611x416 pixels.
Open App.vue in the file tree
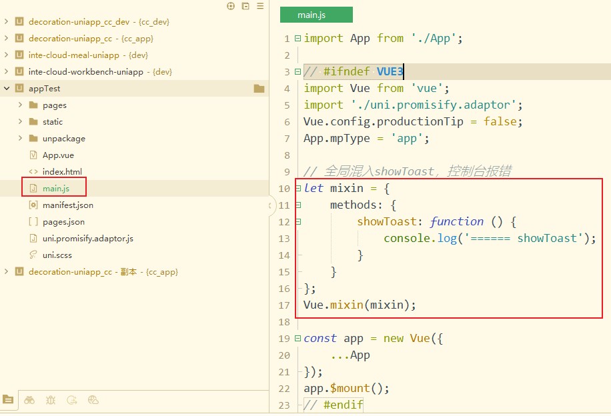[x=58, y=155]
